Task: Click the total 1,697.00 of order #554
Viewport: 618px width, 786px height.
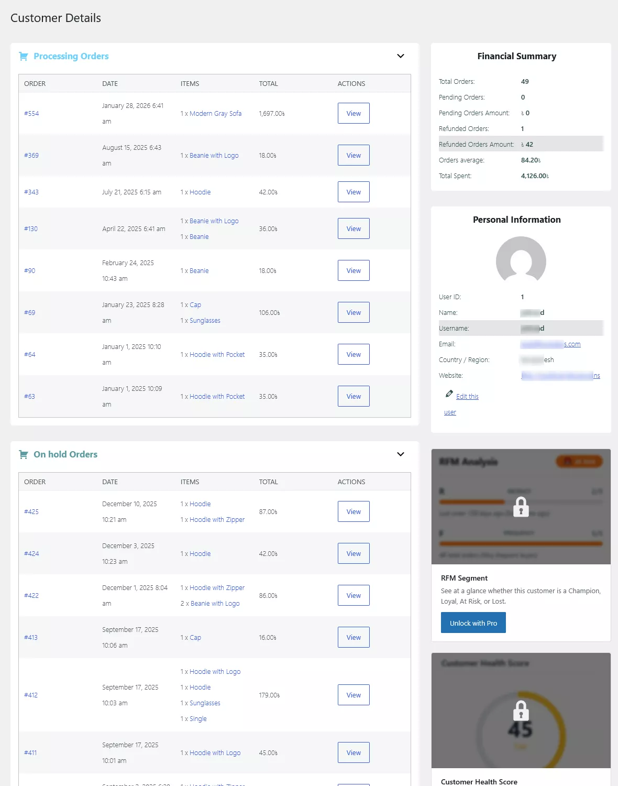Action: click(272, 114)
